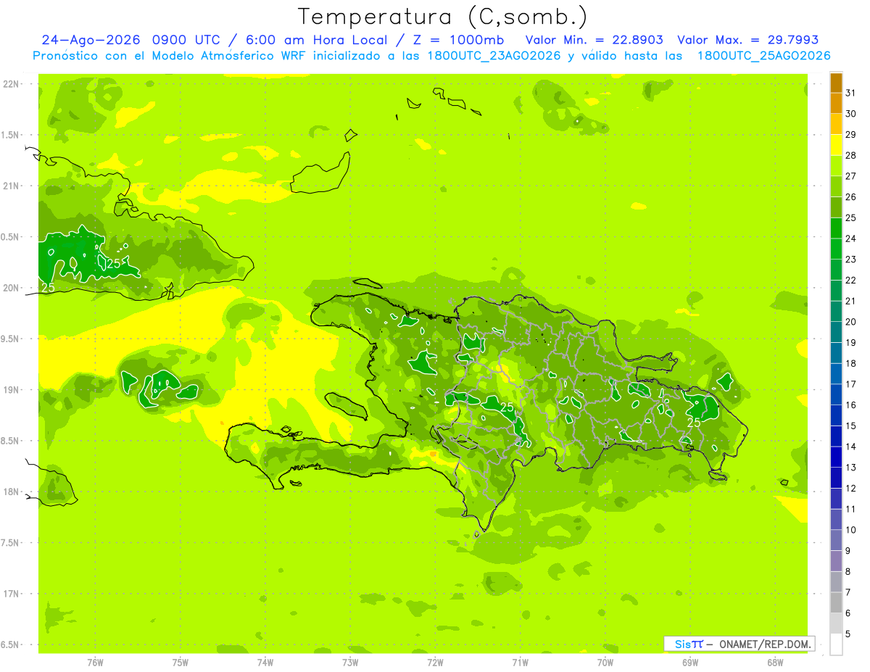
Task: Pick legend swatch between 28 and 29
Action: (x=836, y=145)
